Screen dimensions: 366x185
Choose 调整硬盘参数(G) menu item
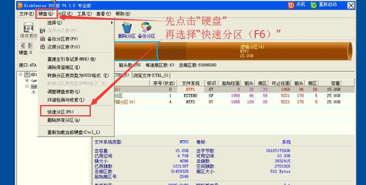click(x=77, y=92)
